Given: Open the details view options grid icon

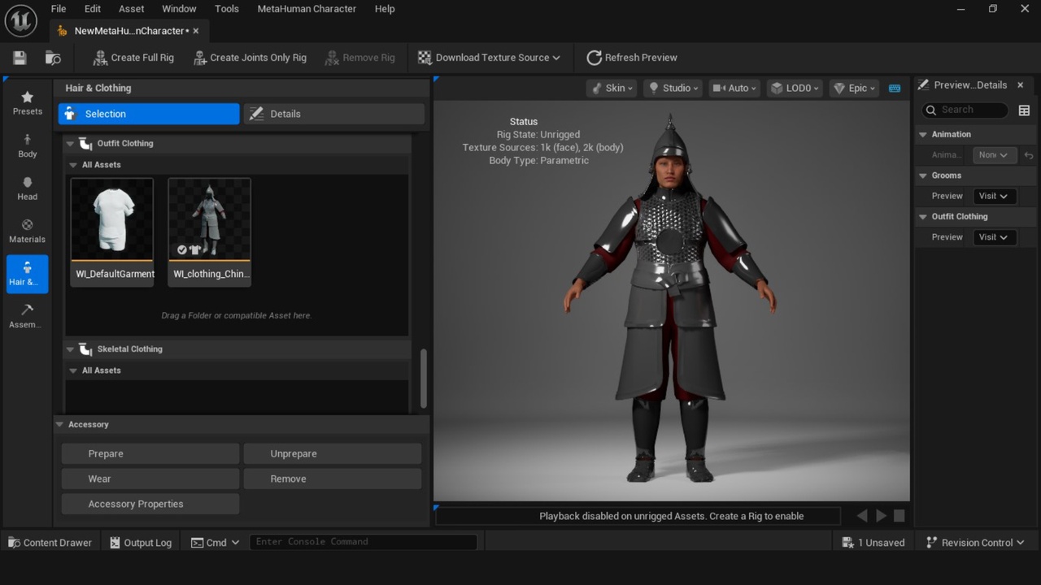Looking at the screenshot, I should click(1025, 110).
